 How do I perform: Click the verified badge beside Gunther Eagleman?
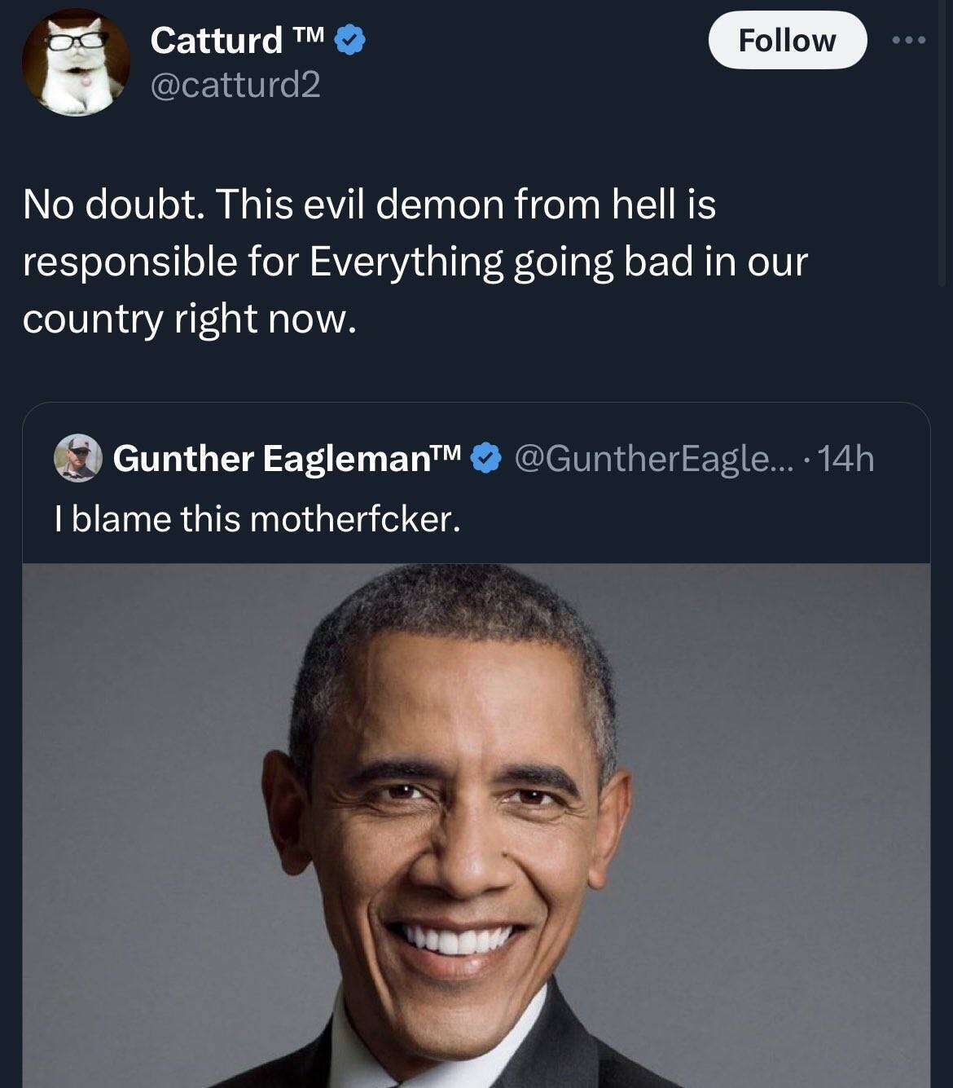[487, 458]
